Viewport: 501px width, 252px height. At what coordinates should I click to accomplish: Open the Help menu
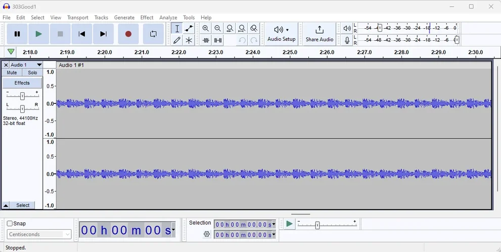click(x=206, y=18)
